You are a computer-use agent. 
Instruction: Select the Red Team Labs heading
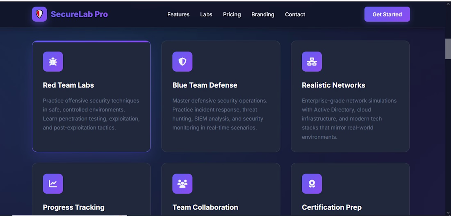(x=68, y=85)
